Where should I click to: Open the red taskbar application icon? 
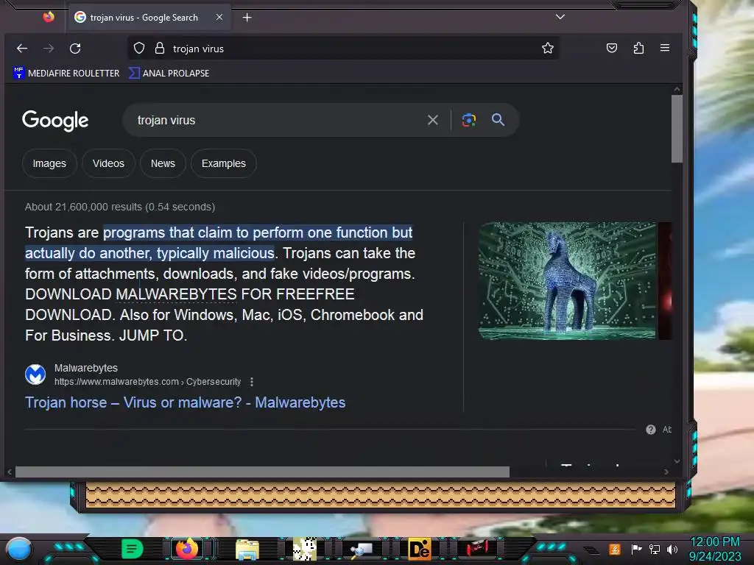point(477,548)
